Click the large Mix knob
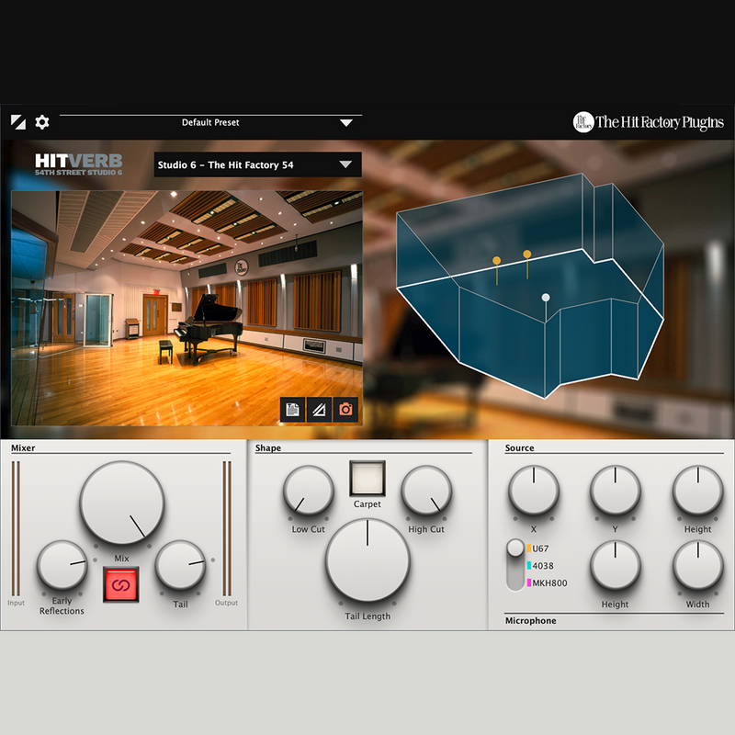This screenshot has height=735, width=735. point(122,503)
